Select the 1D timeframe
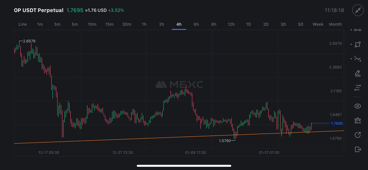The height and width of the screenshot is (170, 368). click(x=248, y=24)
